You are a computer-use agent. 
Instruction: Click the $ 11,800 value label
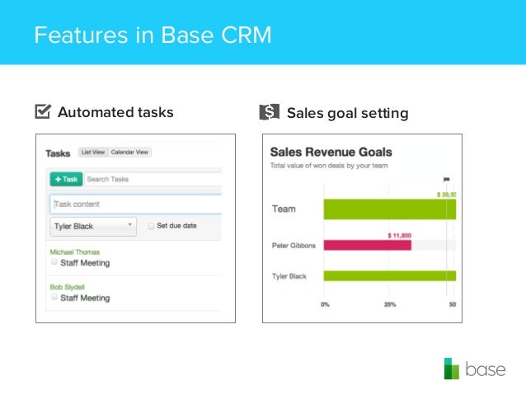pyautogui.click(x=400, y=236)
